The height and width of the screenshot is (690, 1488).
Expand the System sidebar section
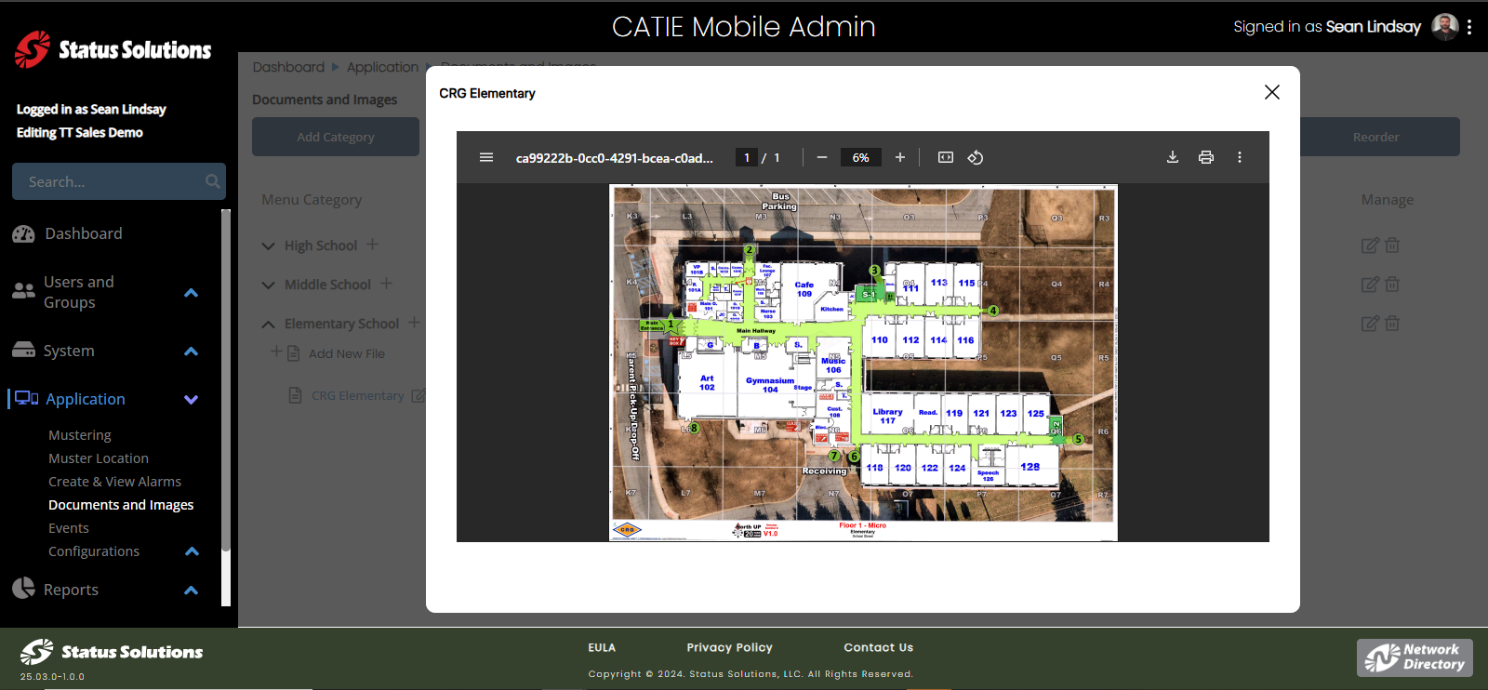tap(192, 352)
